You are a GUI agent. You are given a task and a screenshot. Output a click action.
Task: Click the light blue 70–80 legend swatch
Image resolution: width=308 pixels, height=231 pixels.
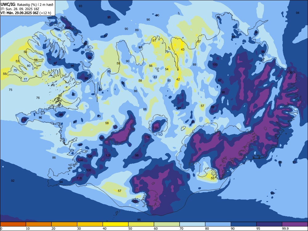click(x=192, y=224)
